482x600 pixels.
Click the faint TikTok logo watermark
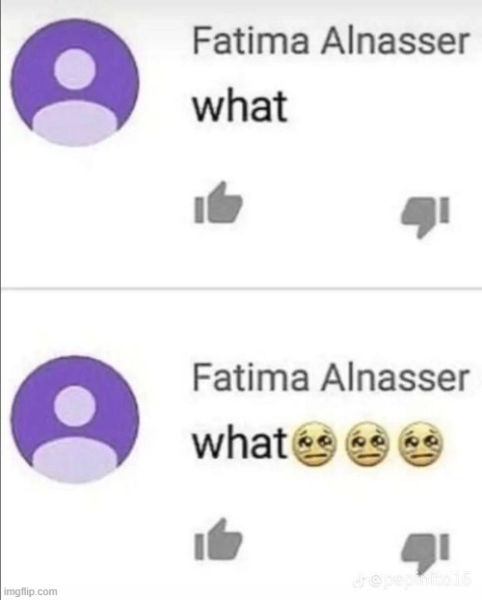click(x=359, y=582)
